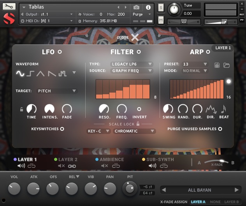Open the wrench instrument options icon
The height and width of the screenshot is (206, 246).
(x=9, y=6)
